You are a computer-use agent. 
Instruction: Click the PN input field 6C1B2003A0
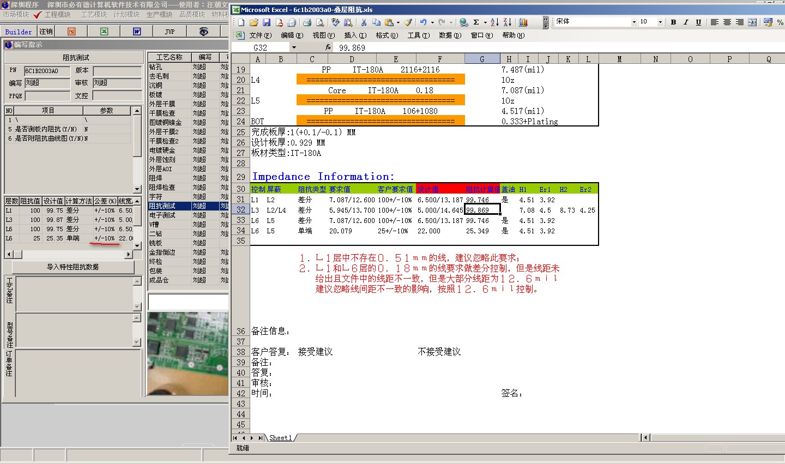tap(47, 71)
